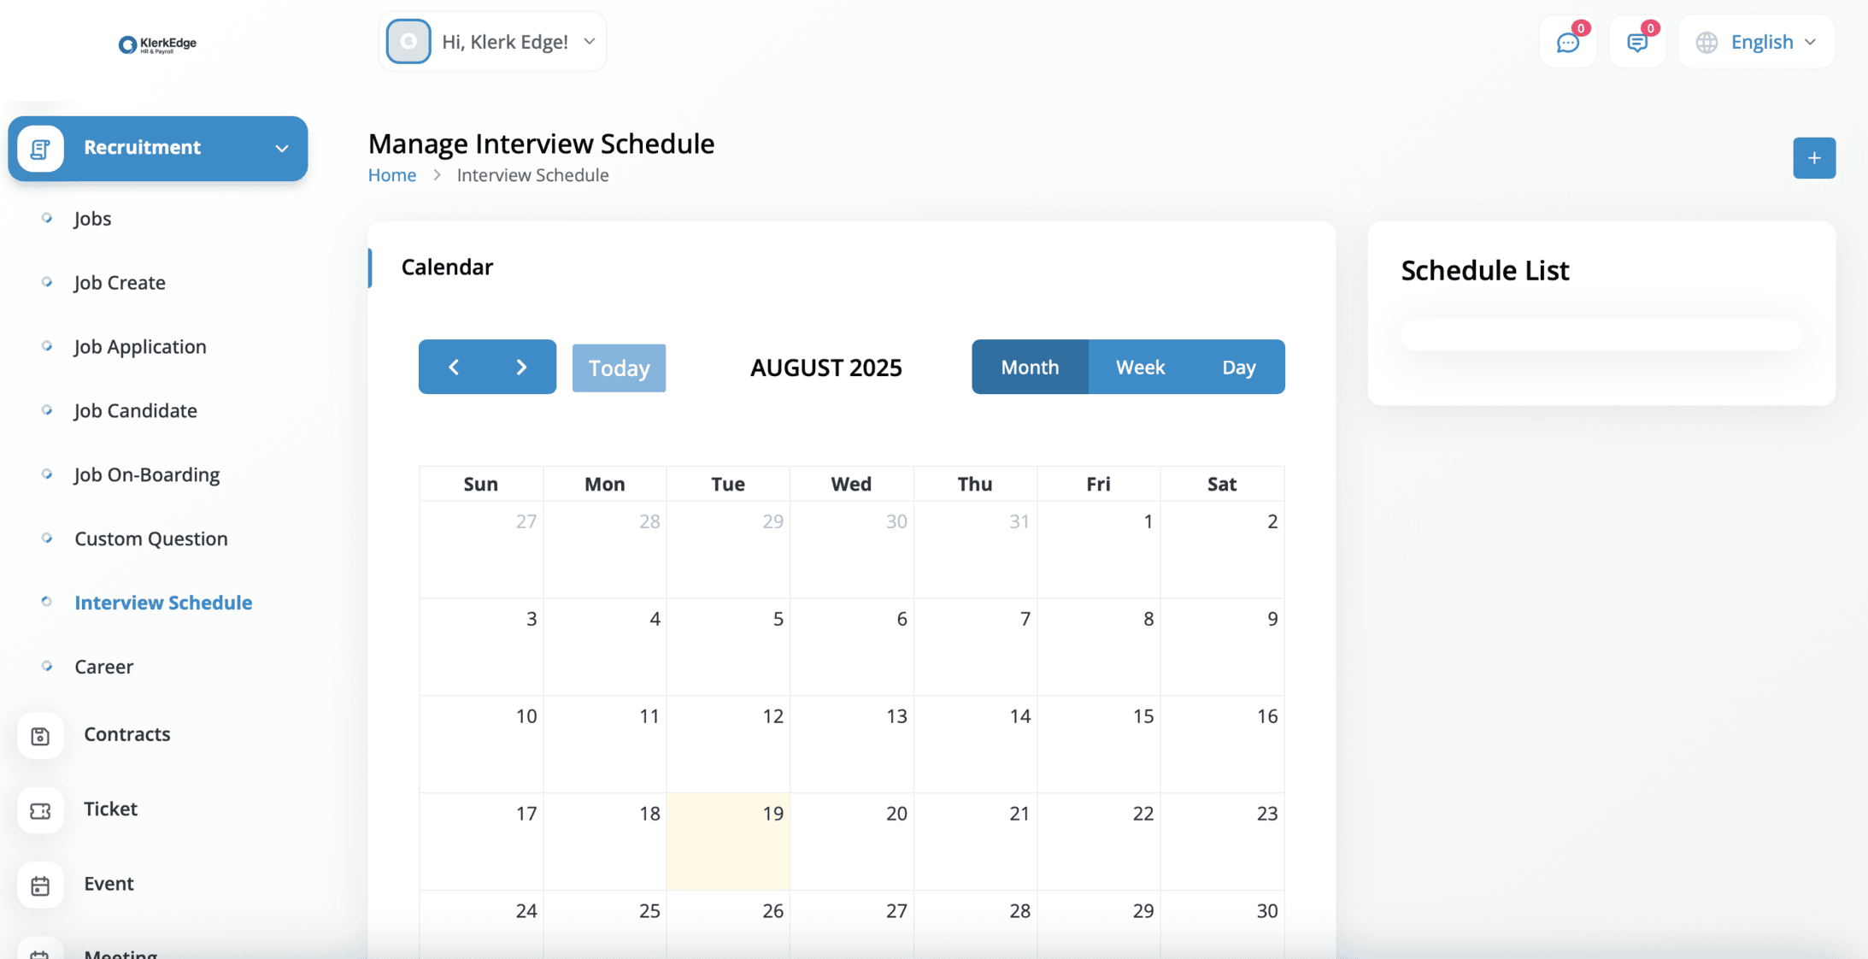Viewport: 1868px width, 959px height.
Task: Switch calendar to Day view
Action: [1238, 367]
